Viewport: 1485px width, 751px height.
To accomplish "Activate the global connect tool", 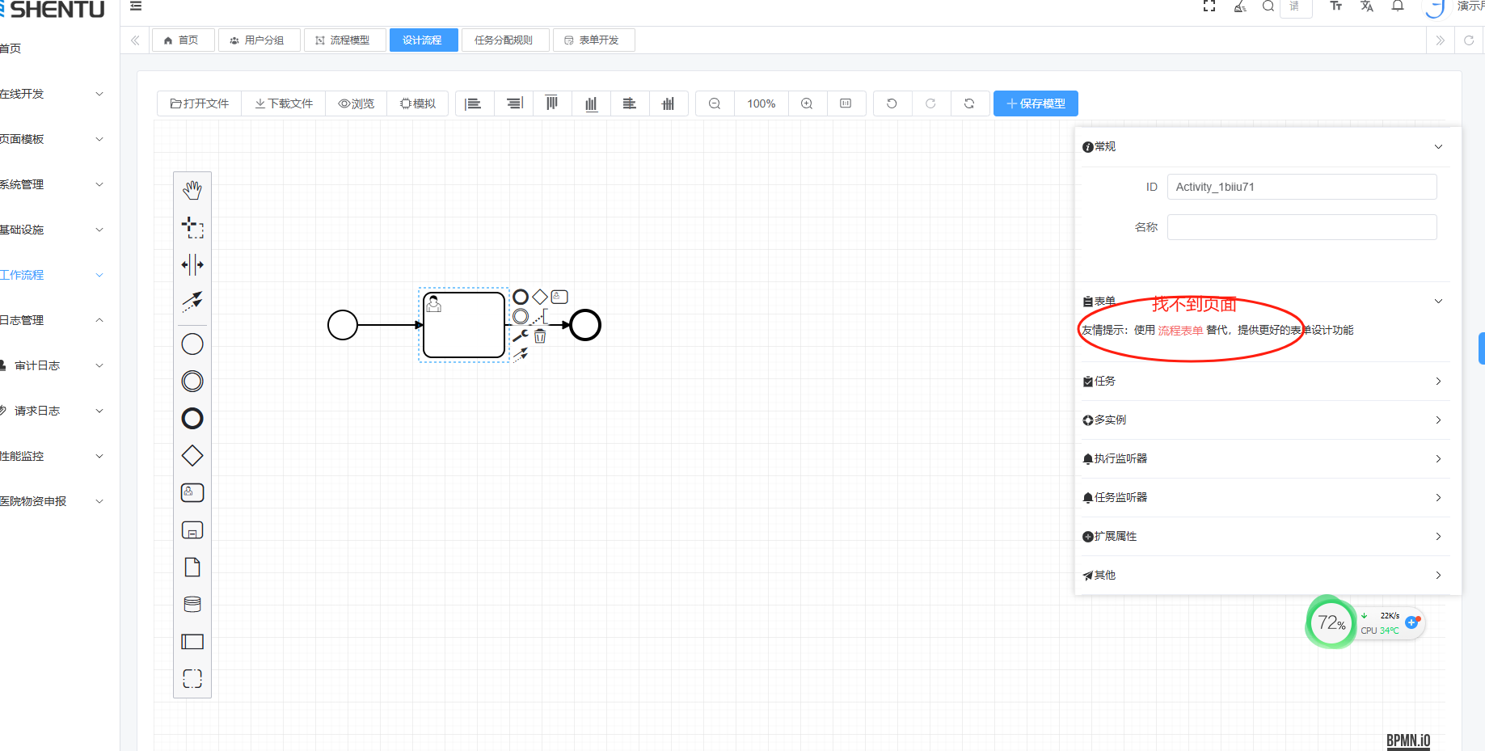I will point(192,302).
